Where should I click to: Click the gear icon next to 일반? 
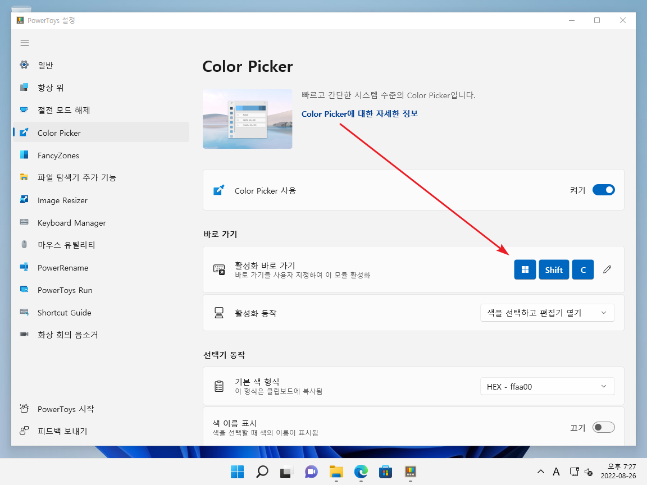tap(24, 65)
